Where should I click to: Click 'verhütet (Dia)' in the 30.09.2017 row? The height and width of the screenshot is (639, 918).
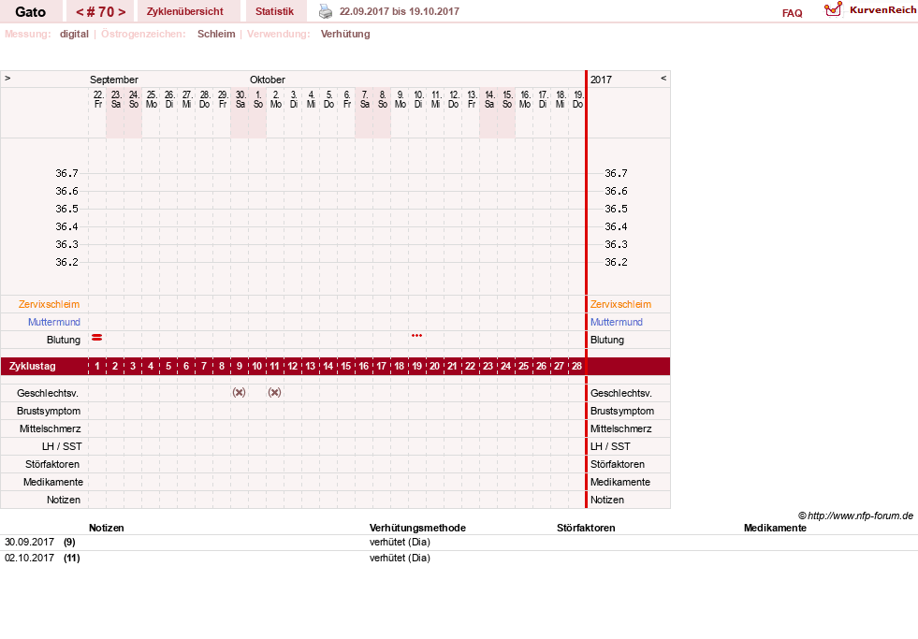[x=400, y=542]
